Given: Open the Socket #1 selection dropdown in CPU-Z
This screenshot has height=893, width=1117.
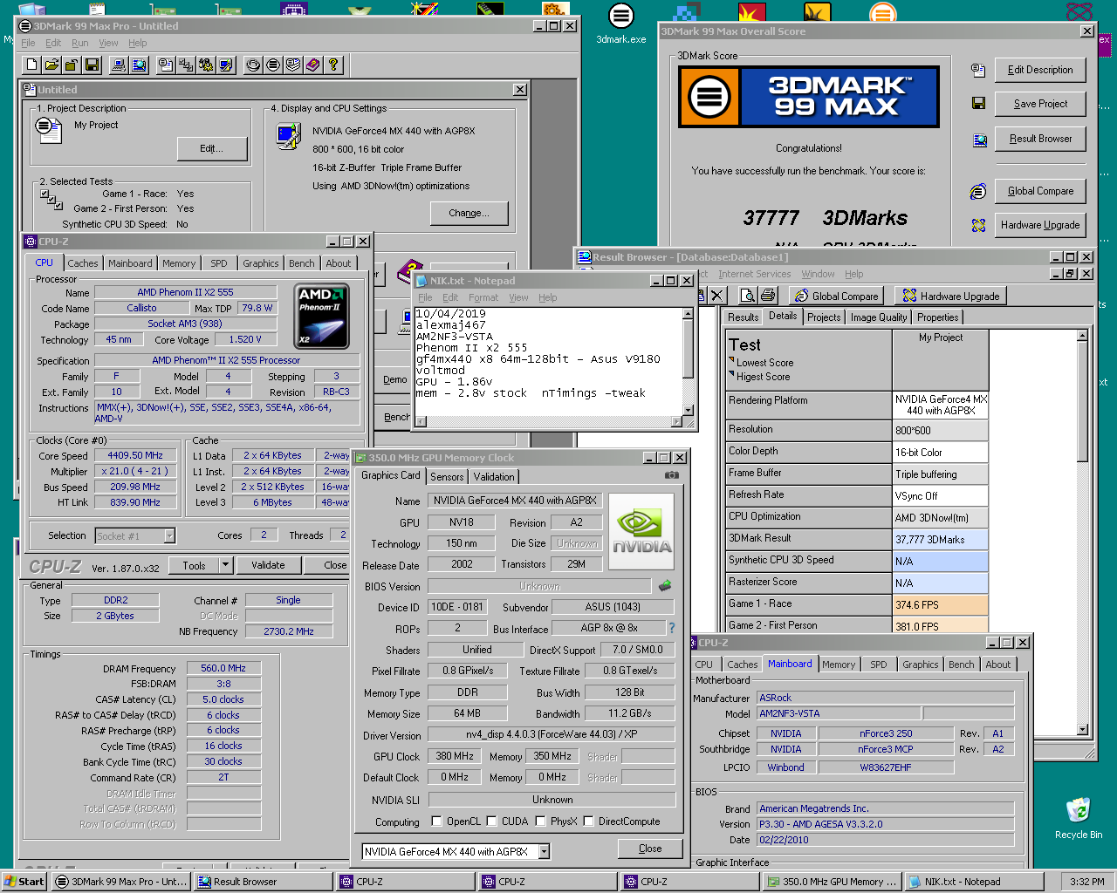Looking at the screenshot, I should tap(169, 535).
